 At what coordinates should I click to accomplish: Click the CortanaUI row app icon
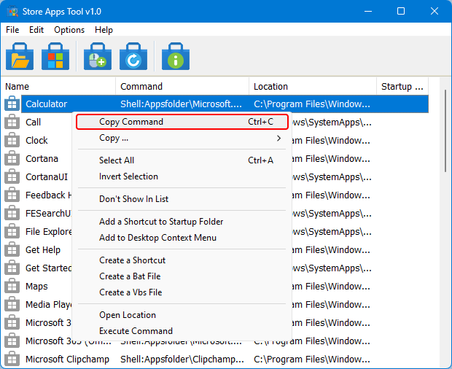(12, 176)
